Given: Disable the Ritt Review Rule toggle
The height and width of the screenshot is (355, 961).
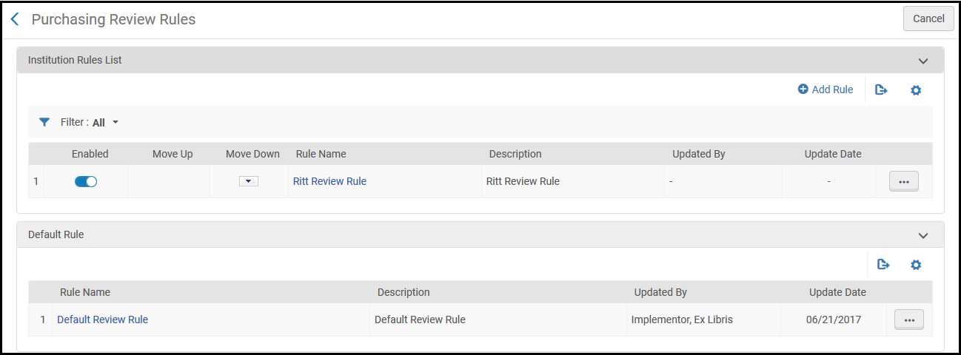Looking at the screenshot, I should point(86,181).
